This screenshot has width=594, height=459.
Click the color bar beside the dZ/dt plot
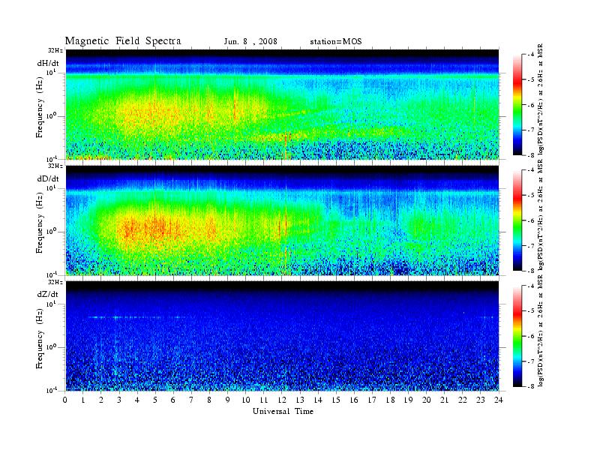pyautogui.click(x=517, y=336)
